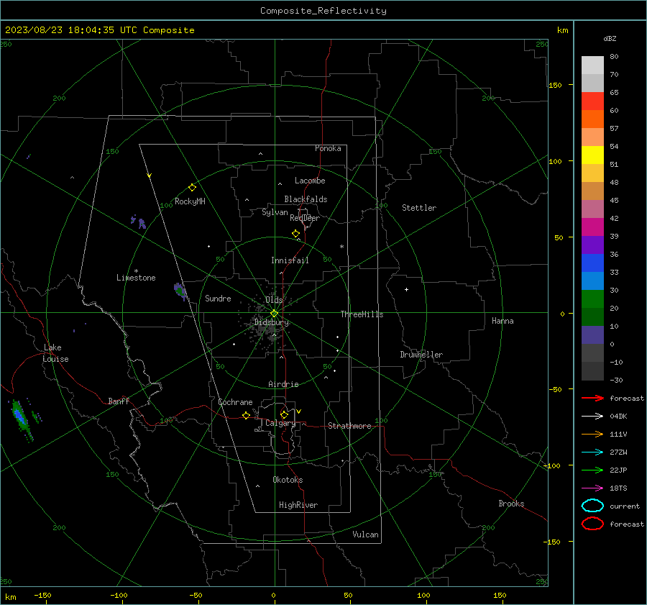Click the Airdrie label

pyautogui.click(x=283, y=384)
